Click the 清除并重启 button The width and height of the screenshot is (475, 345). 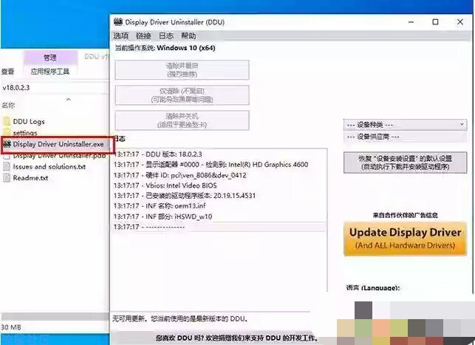(x=182, y=69)
